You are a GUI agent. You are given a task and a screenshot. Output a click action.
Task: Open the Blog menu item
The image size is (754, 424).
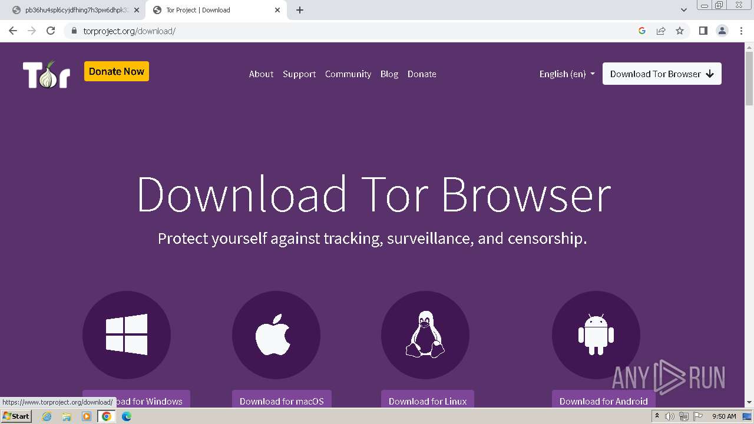tap(389, 74)
